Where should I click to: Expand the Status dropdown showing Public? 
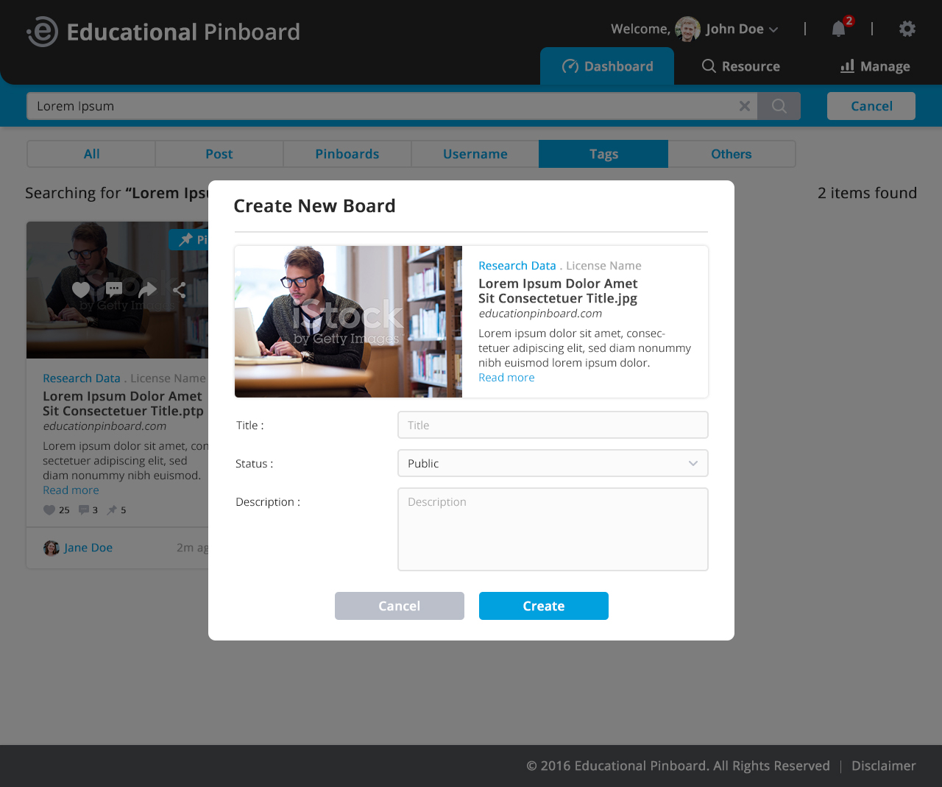552,463
